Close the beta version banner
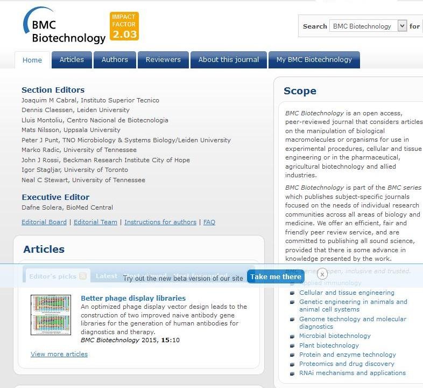Viewport: 423px width, 388px height. tap(322, 274)
